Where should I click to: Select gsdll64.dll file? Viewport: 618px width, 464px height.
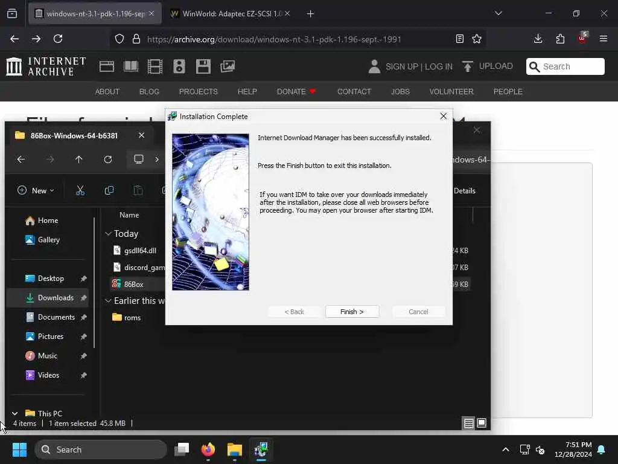pyautogui.click(x=136, y=251)
